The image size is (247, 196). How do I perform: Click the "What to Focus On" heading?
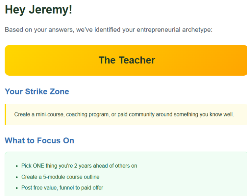click(39, 140)
